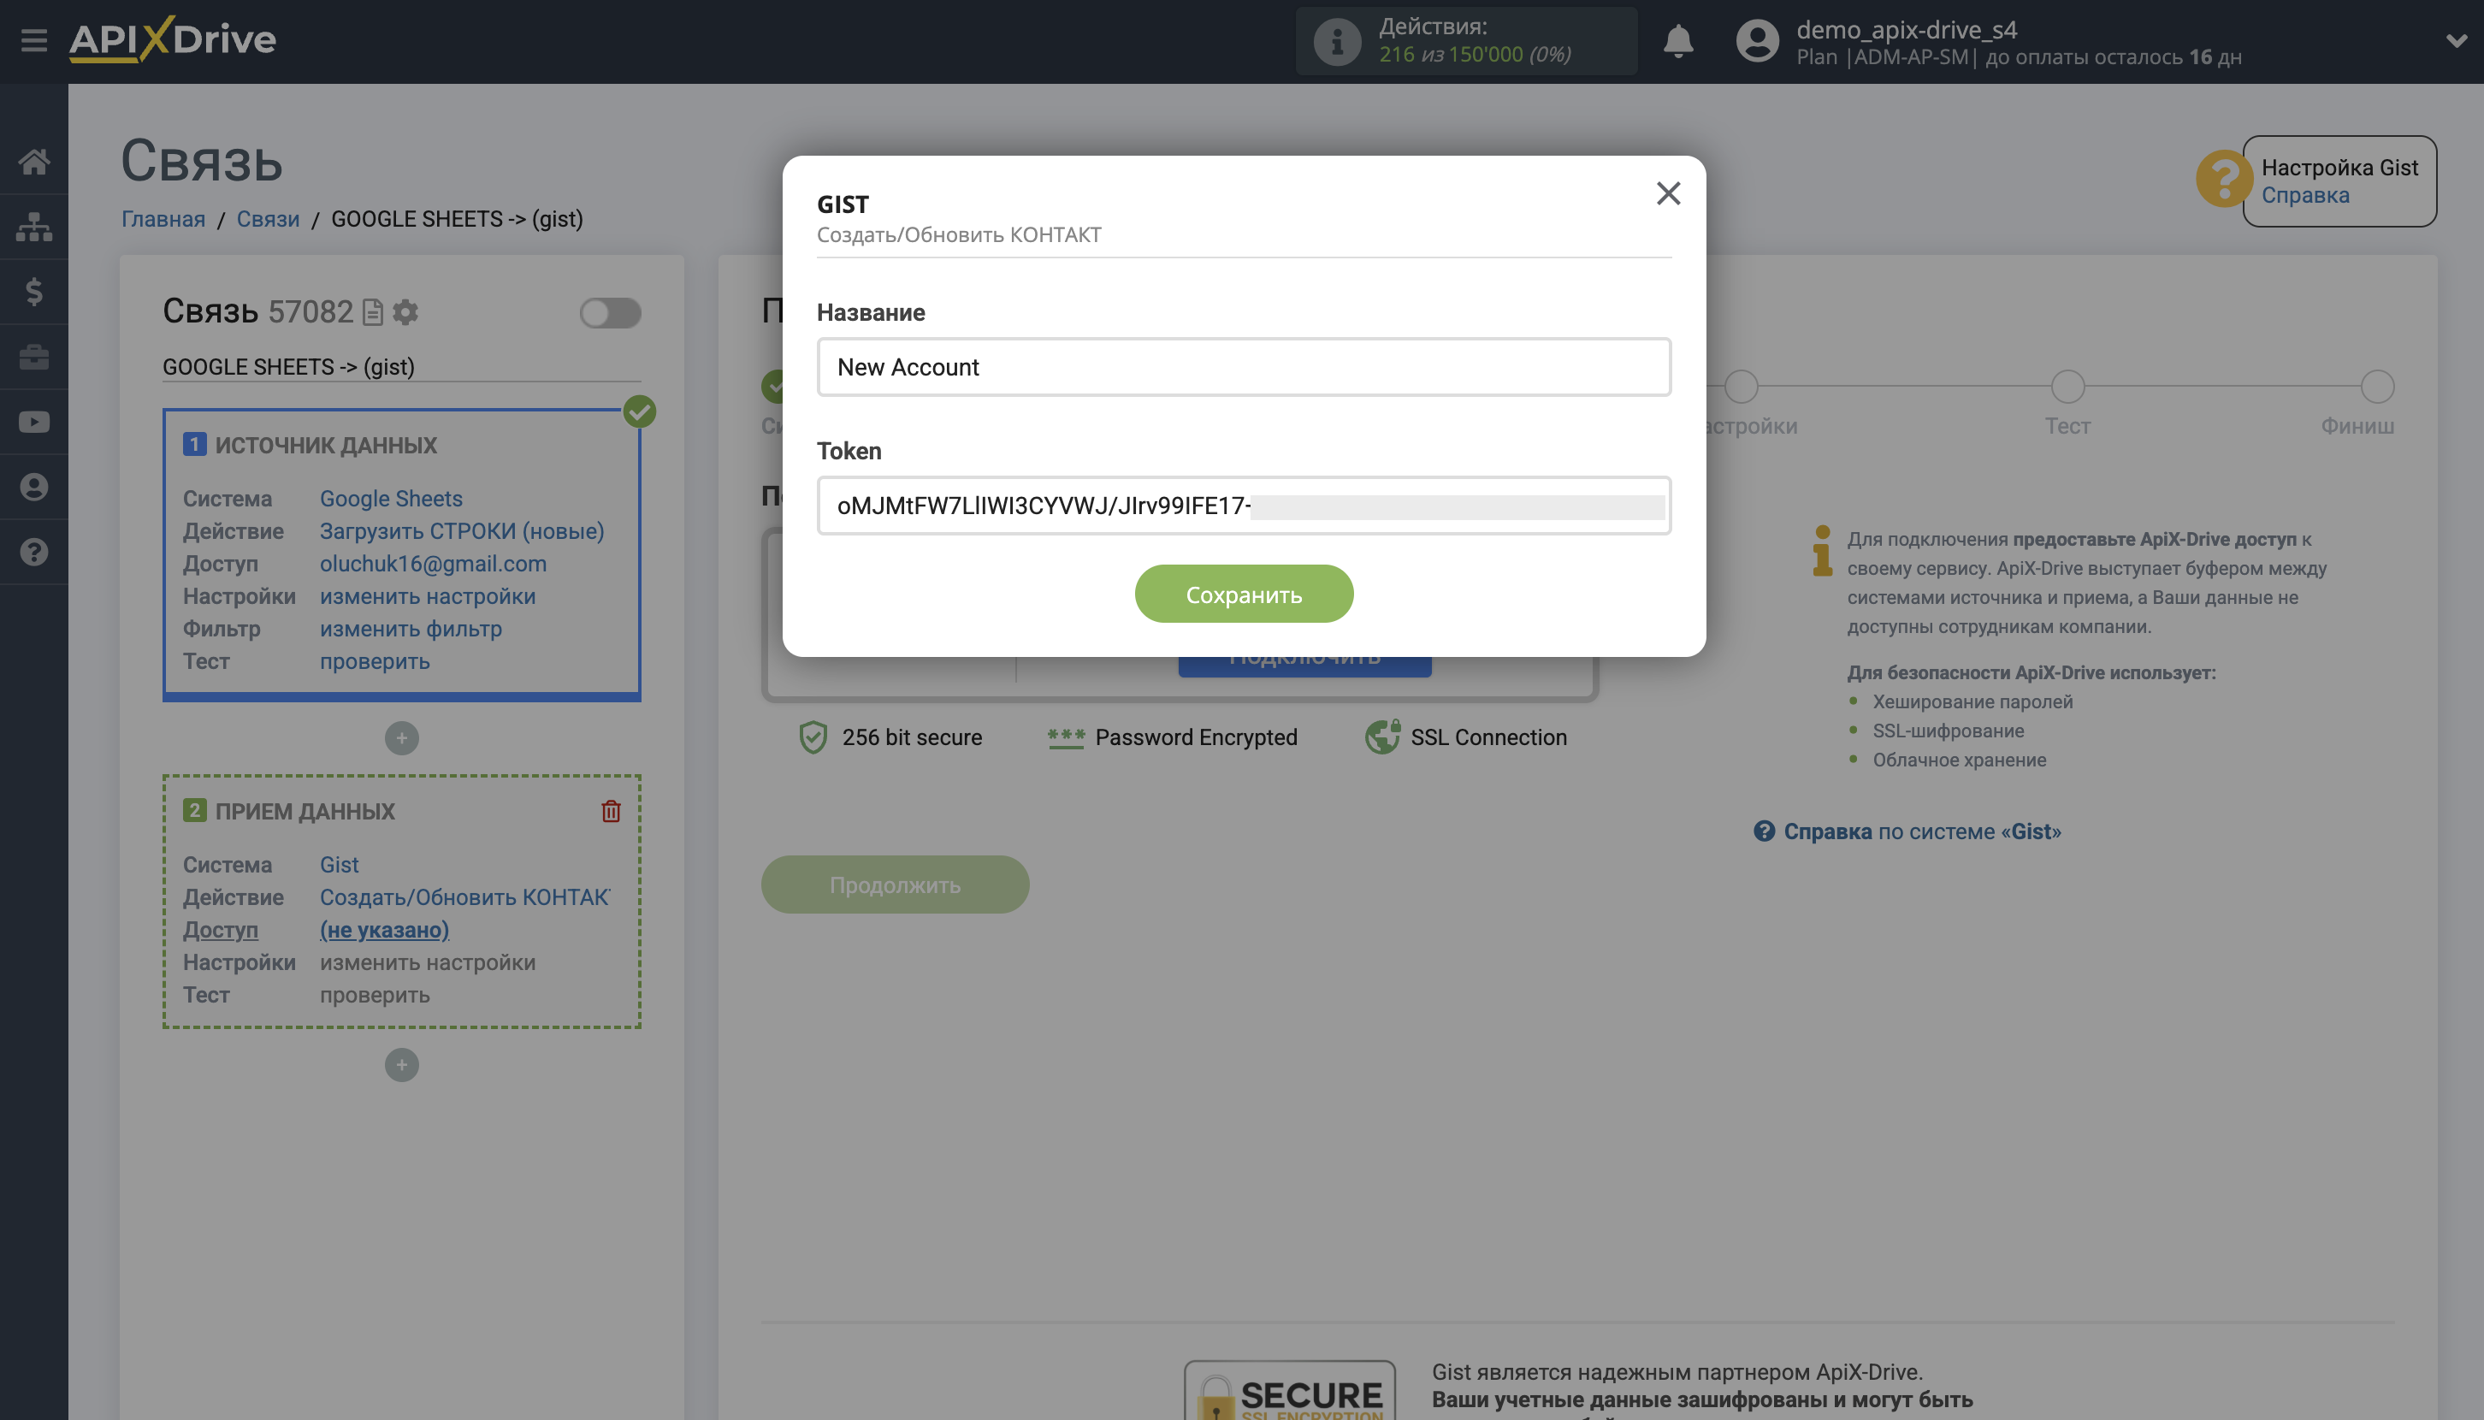The image size is (2484, 1420).
Task: Open the gear settings icon near Связь 57082
Action: 405,312
